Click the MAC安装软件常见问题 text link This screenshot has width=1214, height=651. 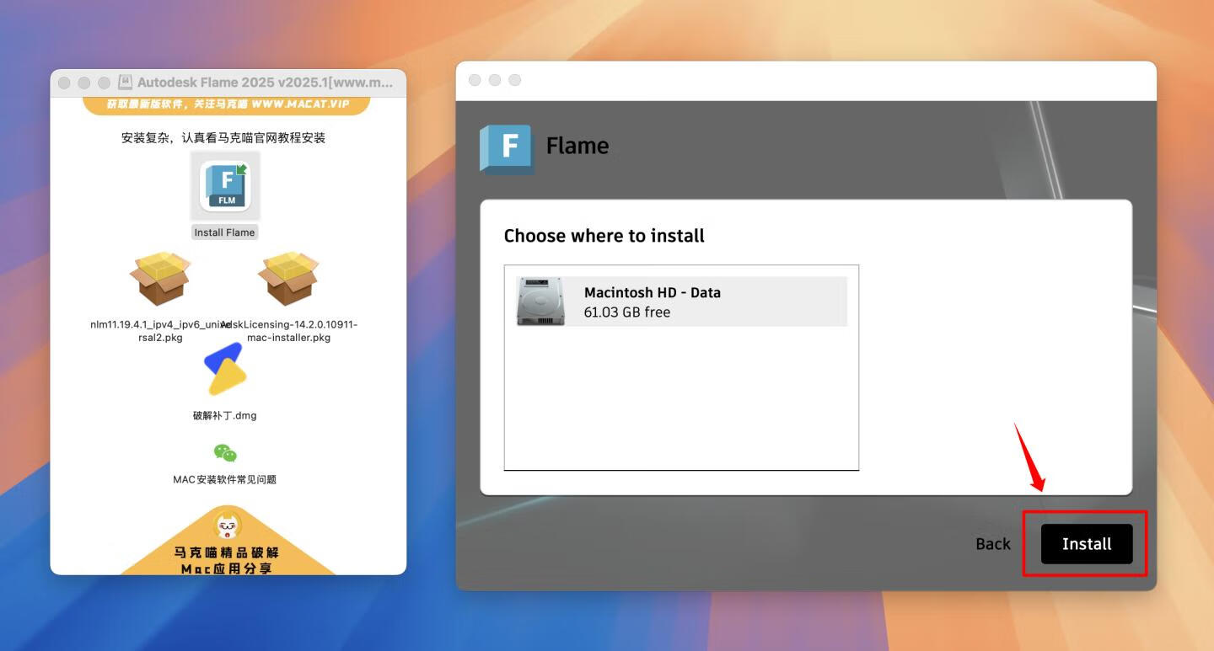224,479
